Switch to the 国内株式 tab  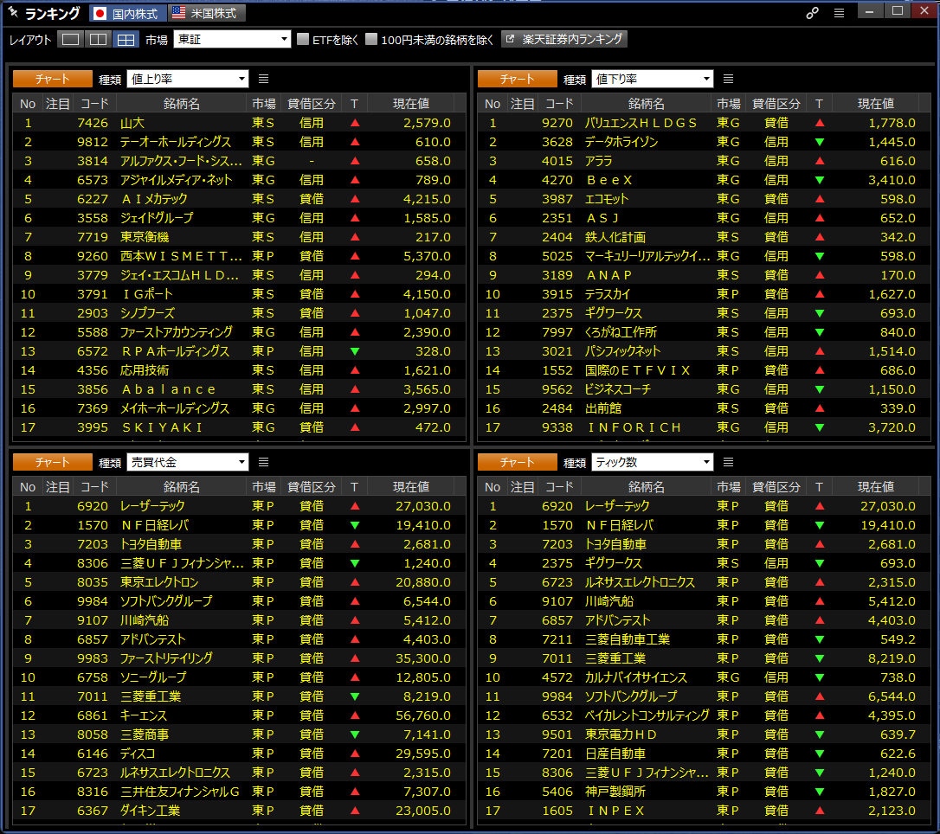click(126, 13)
